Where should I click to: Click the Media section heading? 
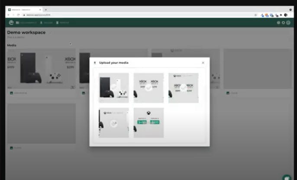pos(12,45)
